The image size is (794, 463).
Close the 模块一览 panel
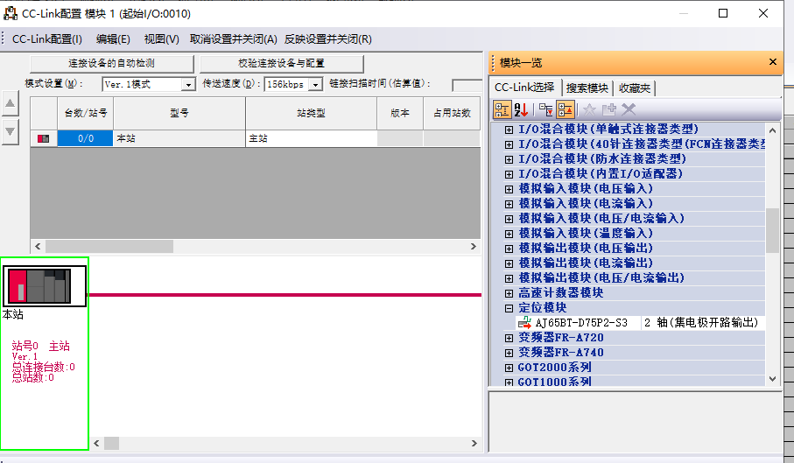click(x=772, y=62)
